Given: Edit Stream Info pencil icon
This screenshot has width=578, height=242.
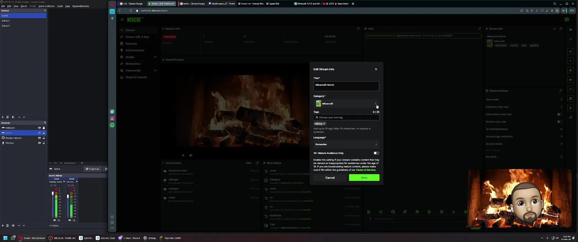Looking at the screenshot, I should click(x=554, y=29).
